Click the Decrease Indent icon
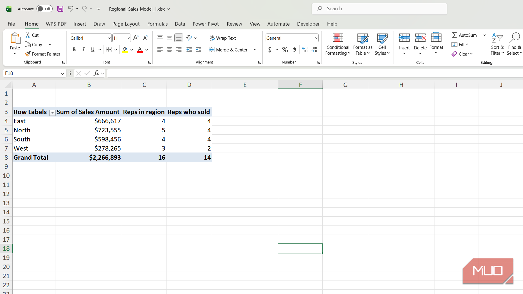523x294 pixels. pyautogui.click(x=189, y=50)
